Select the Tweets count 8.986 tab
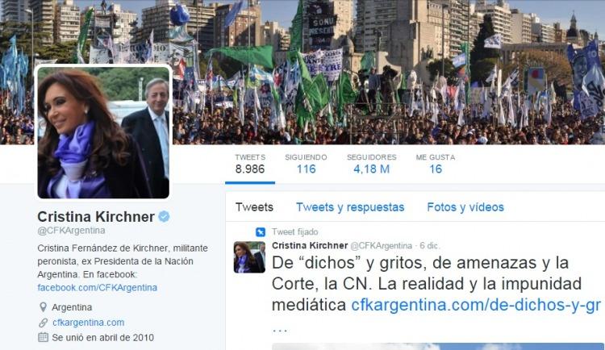The height and width of the screenshot is (350, 605). 250,165
